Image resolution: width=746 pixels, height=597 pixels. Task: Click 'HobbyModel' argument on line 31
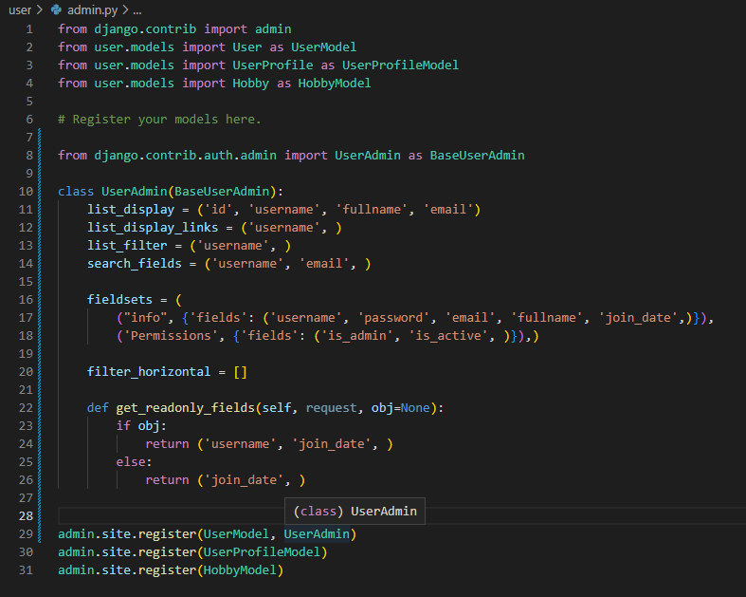240,570
